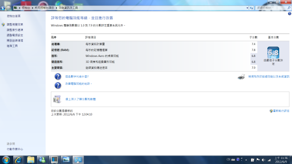Screen dimensions: 292x164
Task: Open 調整電源設定 sidebar link
Action: [15, 35]
